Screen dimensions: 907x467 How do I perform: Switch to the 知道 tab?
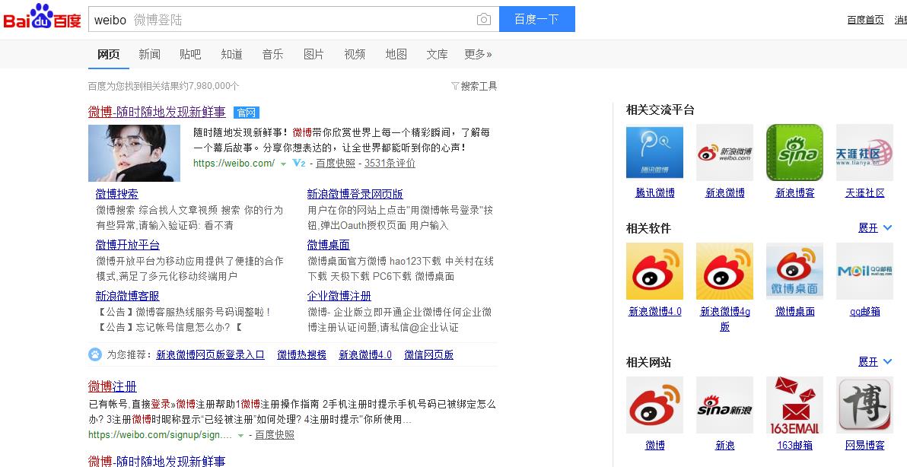(231, 54)
